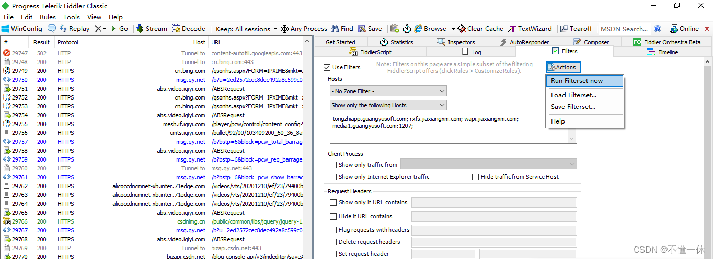Screen dimensions: 713x259
Task: Click the Save toolbar button
Action: [370, 29]
